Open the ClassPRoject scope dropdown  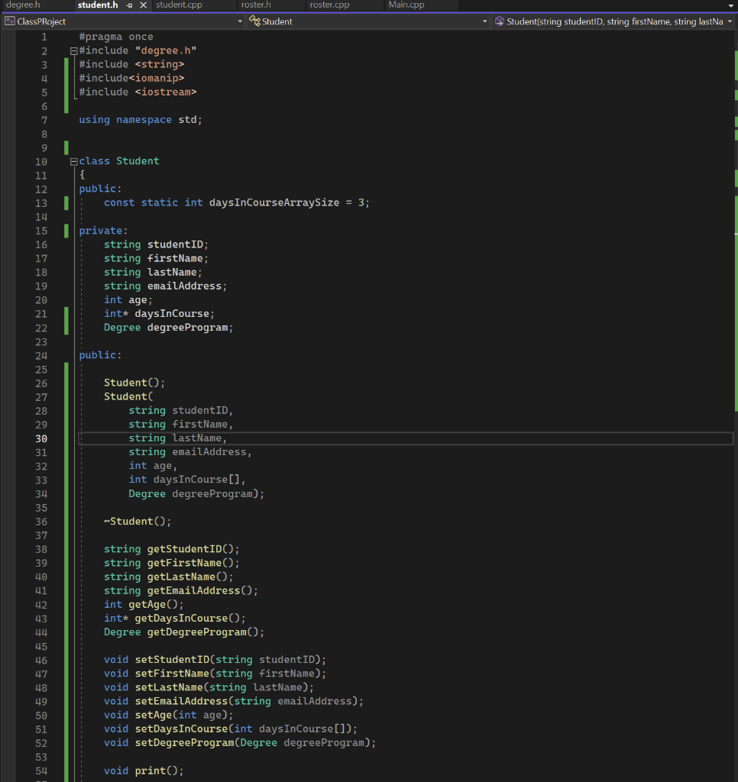click(x=239, y=22)
